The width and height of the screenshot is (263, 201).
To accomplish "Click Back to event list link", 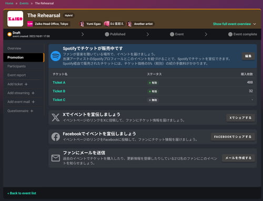I will [22, 193].
